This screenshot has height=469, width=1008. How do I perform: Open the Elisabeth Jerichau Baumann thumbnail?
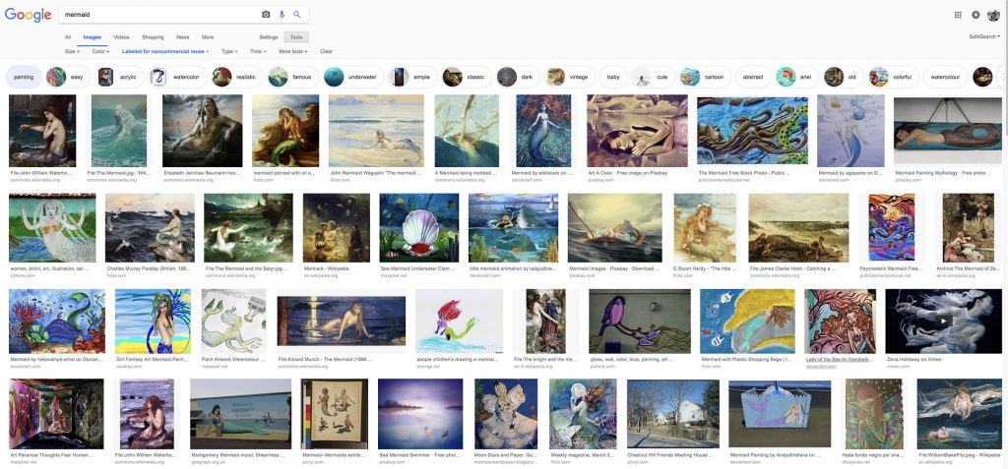pyautogui.click(x=203, y=131)
